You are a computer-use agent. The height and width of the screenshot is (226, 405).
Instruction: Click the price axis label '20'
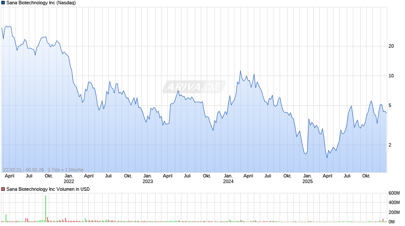tap(391, 46)
